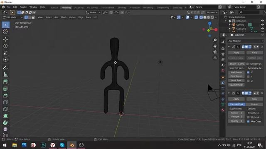Collapse the Subdivision modifier panel

tap(229, 93)
